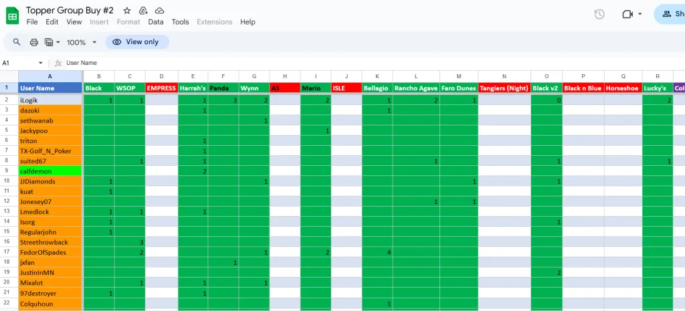The width and height of the screenshot is (685, 311).
Task: Search the menus with the magnifier icon
Action: tap(17, 42)
